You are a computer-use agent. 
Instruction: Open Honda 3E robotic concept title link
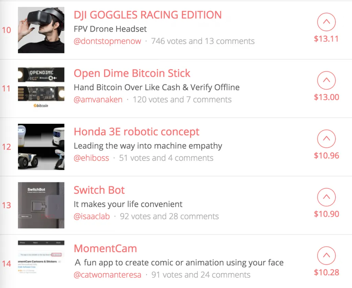click(136, 132)
